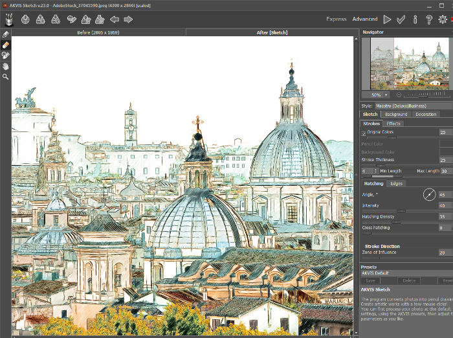Select the Zoom magnifier tool
453x338 pixels.
coord(6,76)
